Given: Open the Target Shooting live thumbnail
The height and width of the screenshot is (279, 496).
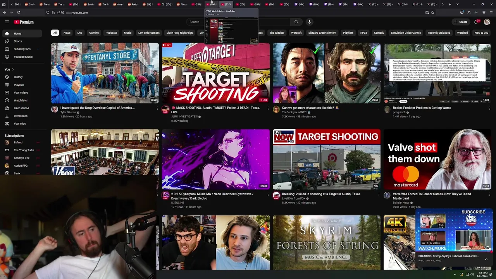Looking at the screenshot, I should 216,73.
